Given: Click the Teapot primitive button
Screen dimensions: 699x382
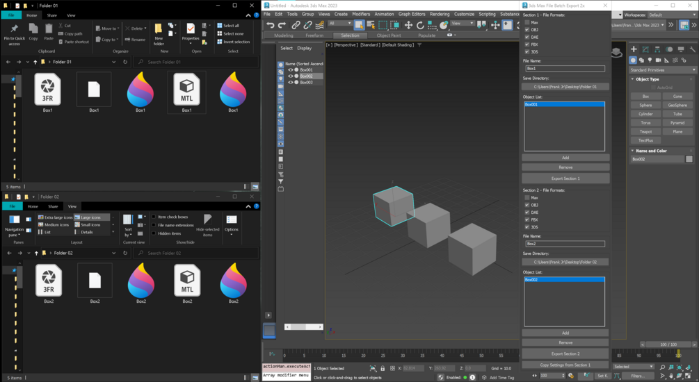Looking at the screenshot, I should pos(645,132).
